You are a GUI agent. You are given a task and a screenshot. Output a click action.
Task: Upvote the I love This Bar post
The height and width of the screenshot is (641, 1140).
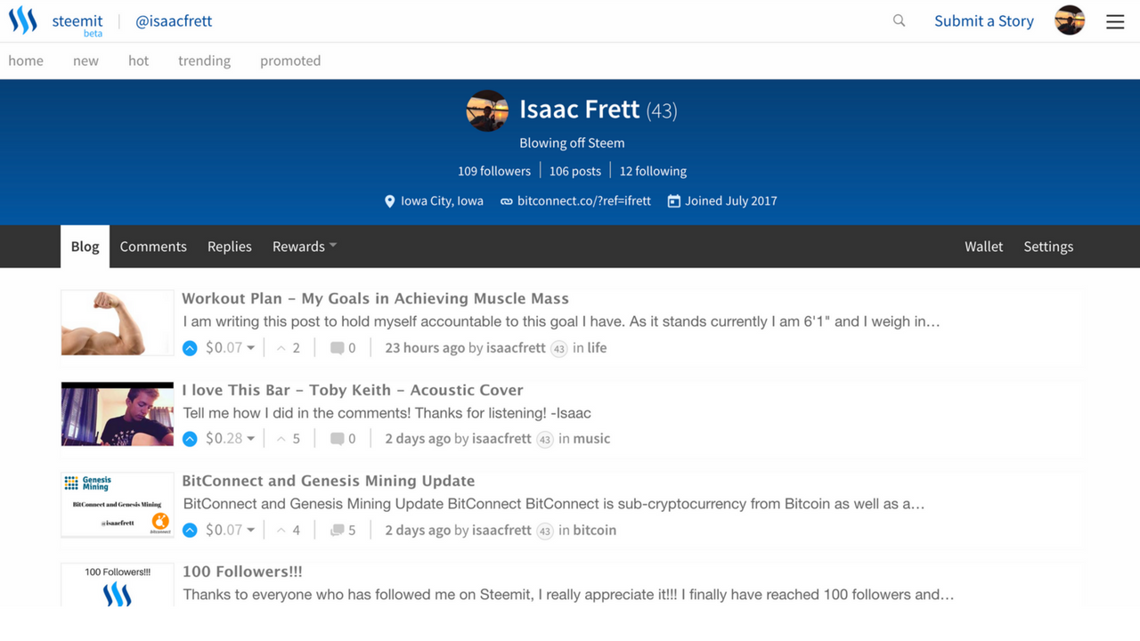(x=190, y=439)
